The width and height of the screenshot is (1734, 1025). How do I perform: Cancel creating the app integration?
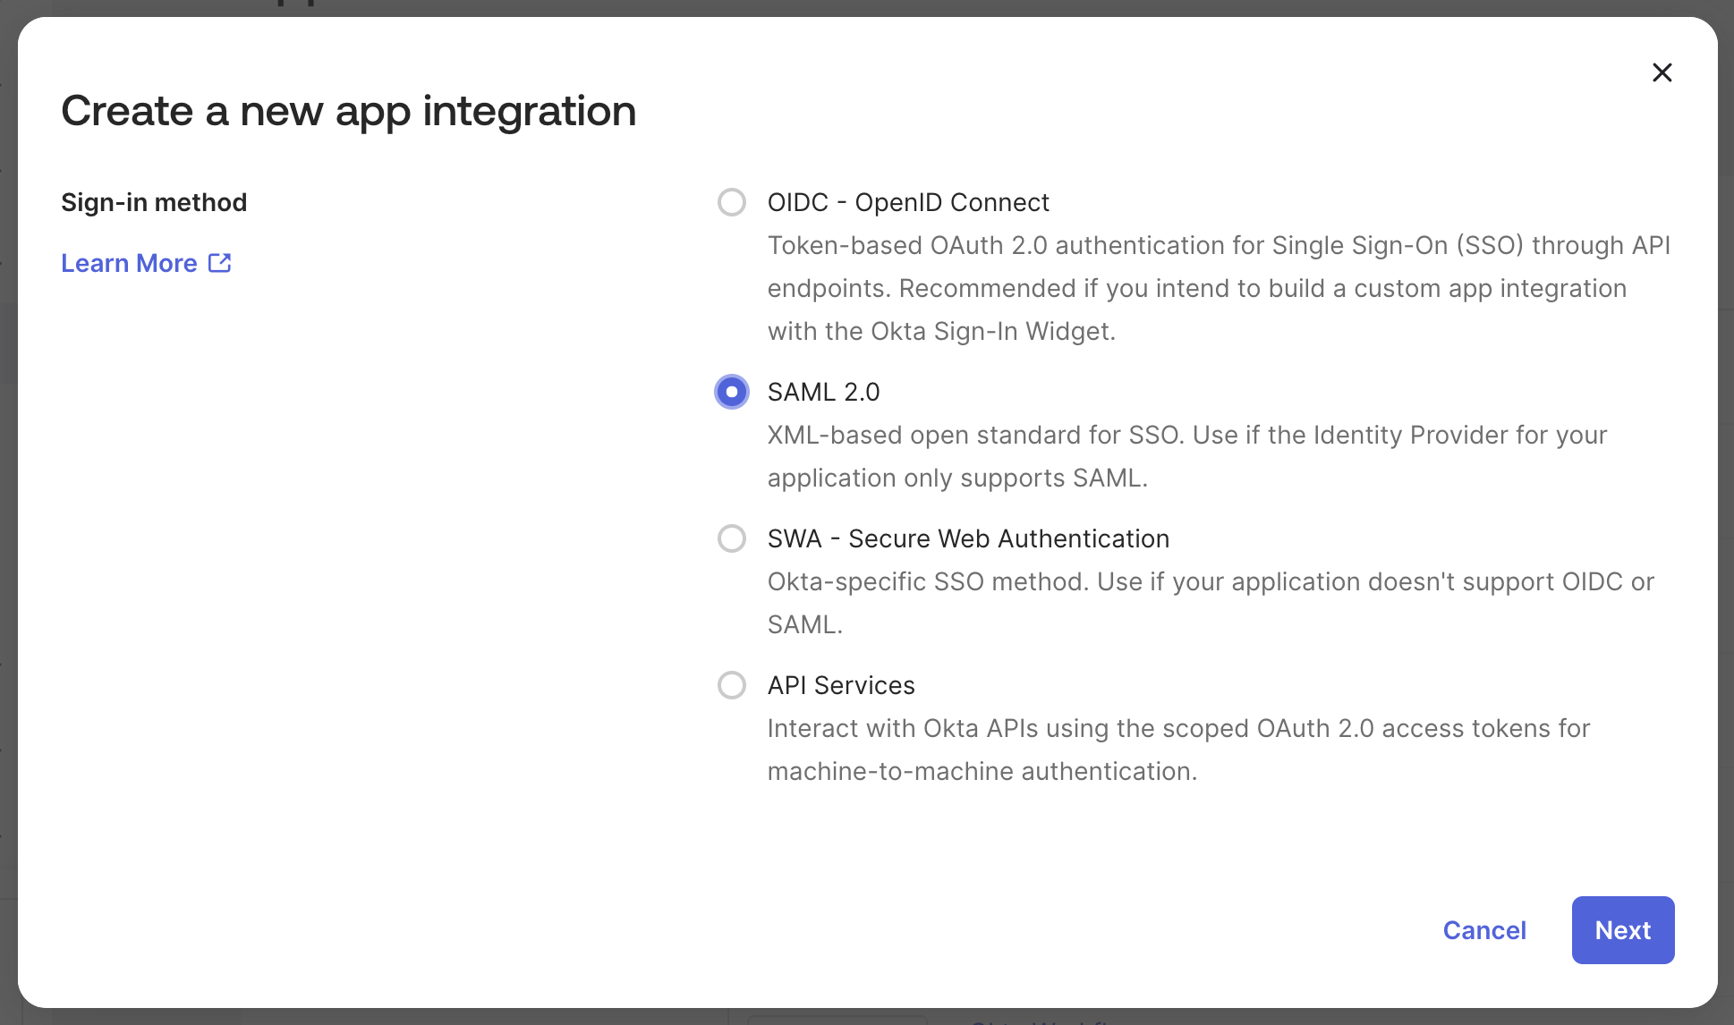[1483, 930]
